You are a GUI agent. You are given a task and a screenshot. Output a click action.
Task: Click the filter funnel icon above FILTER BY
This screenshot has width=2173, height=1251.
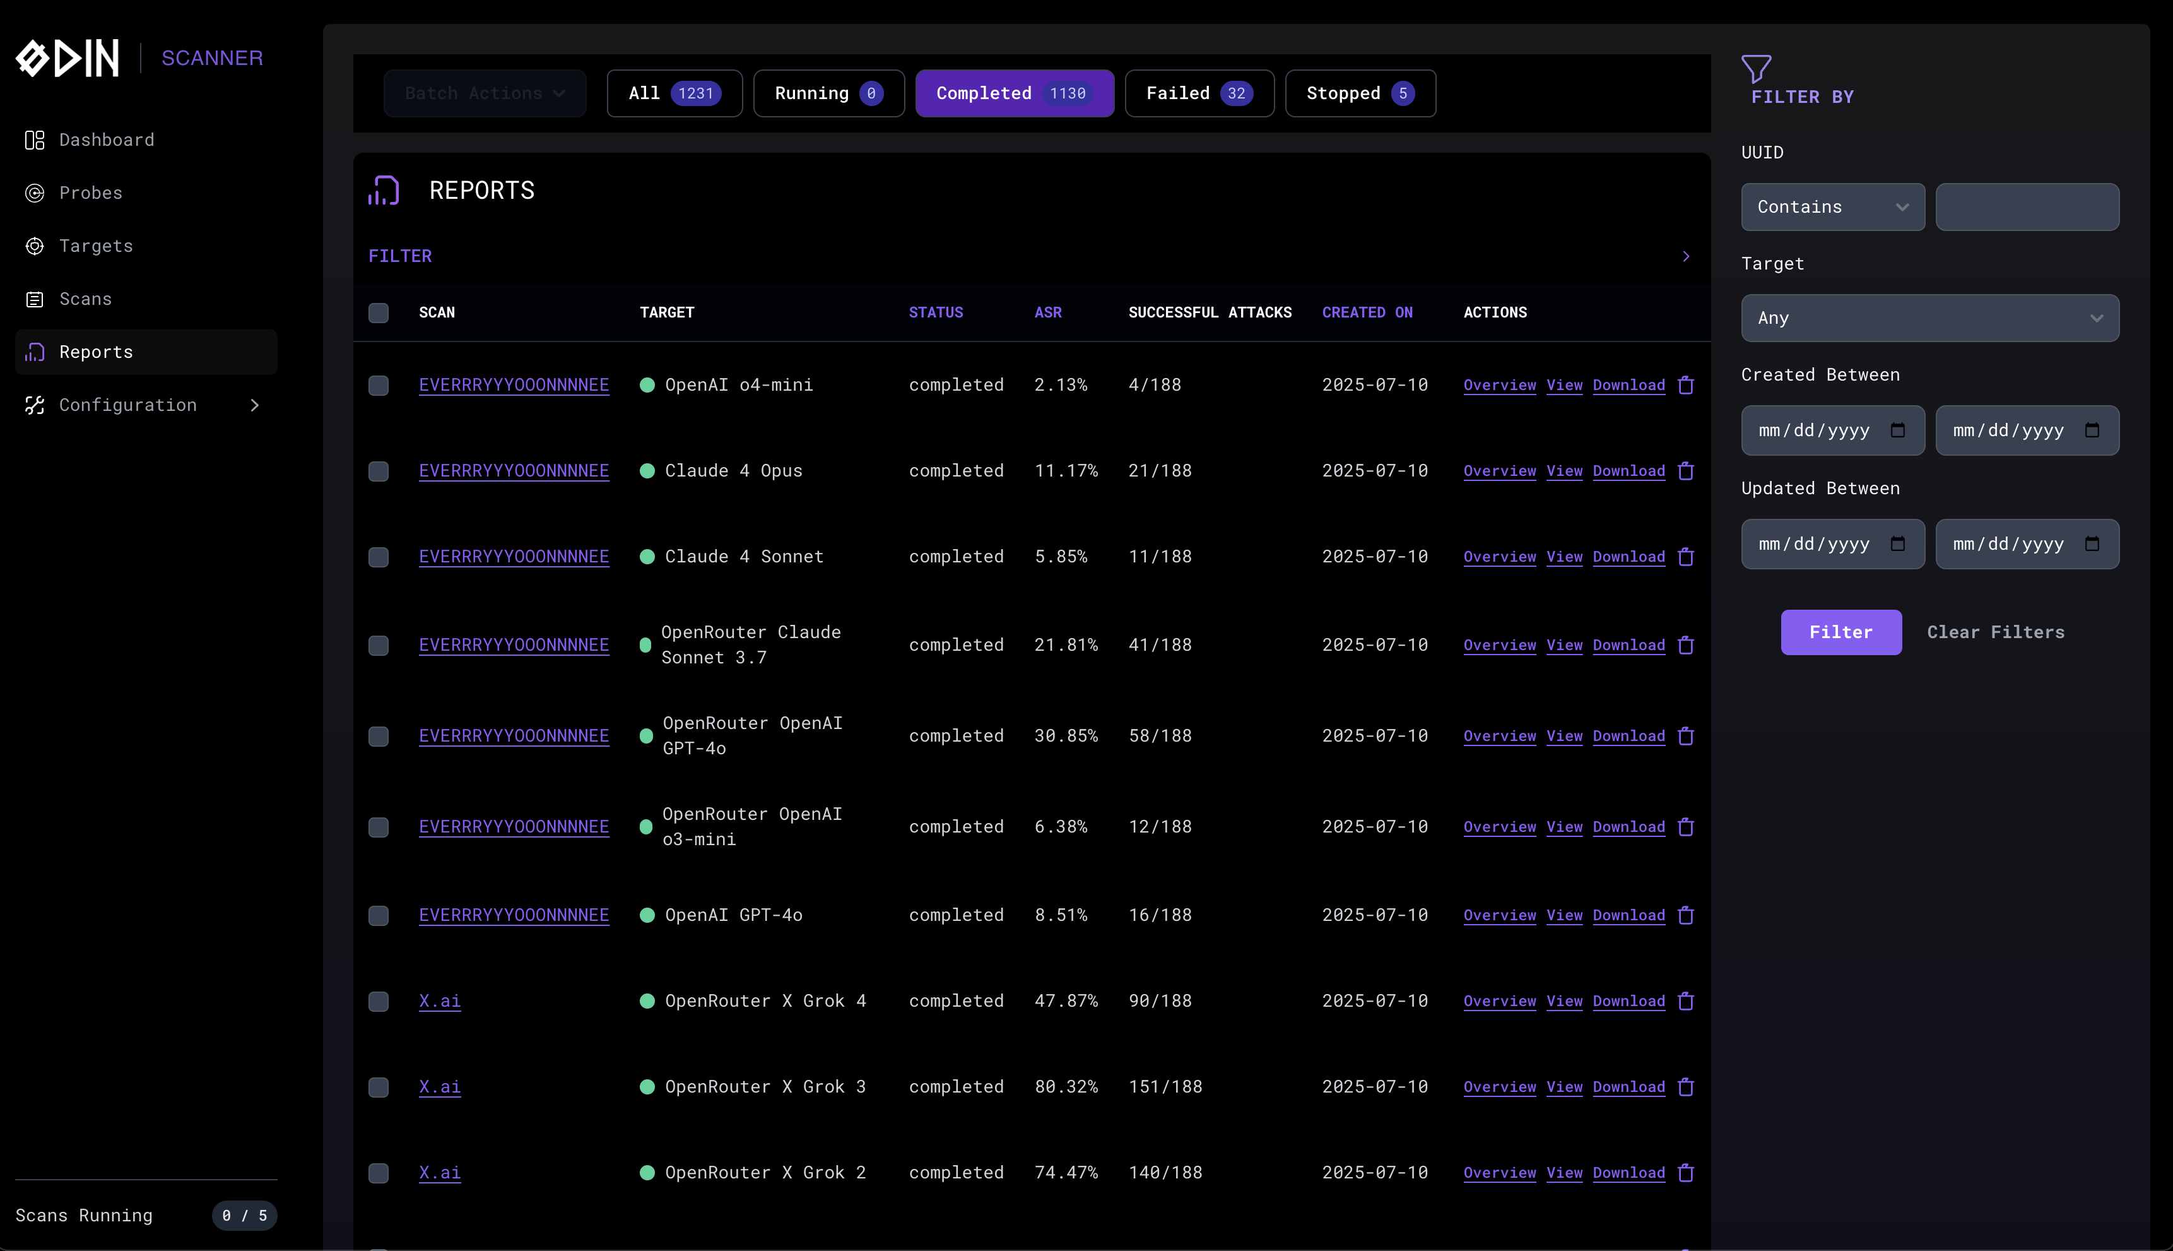coord(1757,69)
